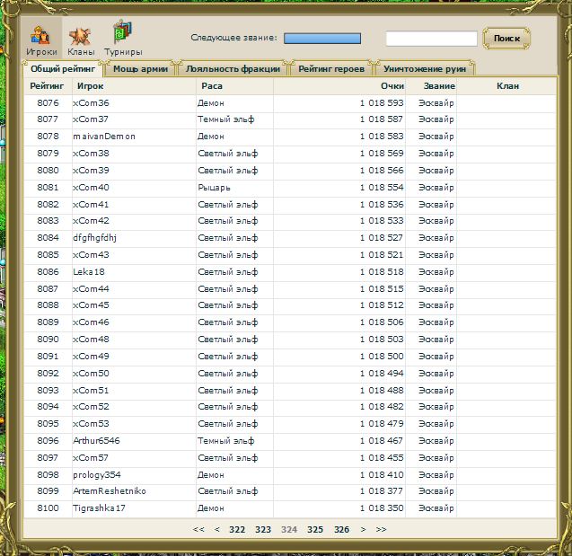Switch to Рейтинг героев tab

click(331, 68)
